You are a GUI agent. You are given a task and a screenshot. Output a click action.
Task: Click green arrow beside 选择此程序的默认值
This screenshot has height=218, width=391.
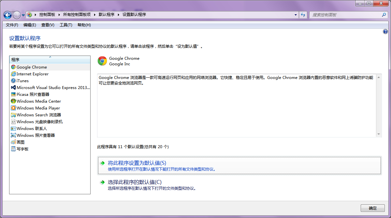102,182
